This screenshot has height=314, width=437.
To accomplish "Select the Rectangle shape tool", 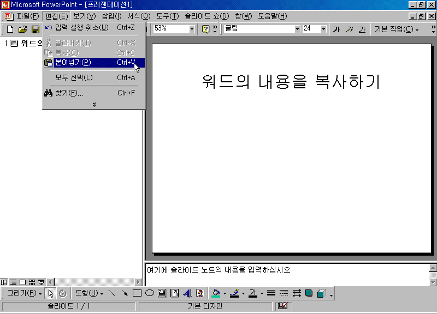I will (137, 293).
